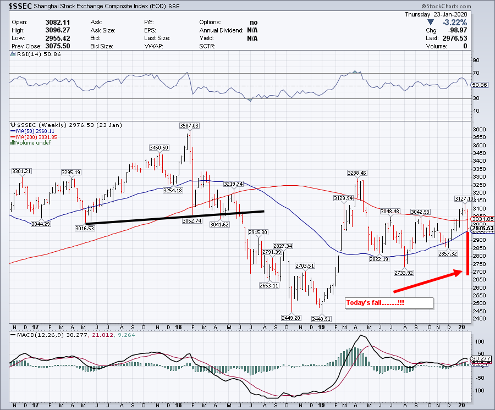Click the price label 3129.94
The image size is (495, 410).
[x=343, y=198]
